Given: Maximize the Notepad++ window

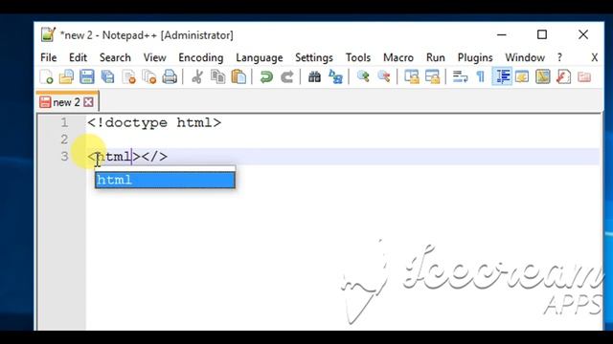Looking at the screenshot, I should [542, 34].
